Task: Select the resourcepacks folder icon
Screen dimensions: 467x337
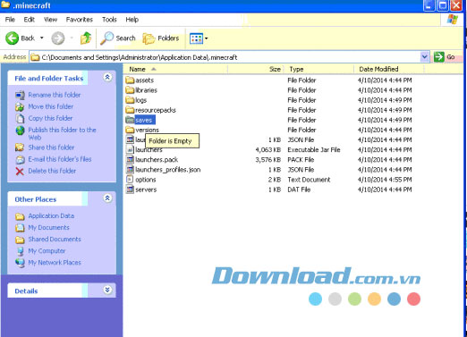Action: pos(130,110)
